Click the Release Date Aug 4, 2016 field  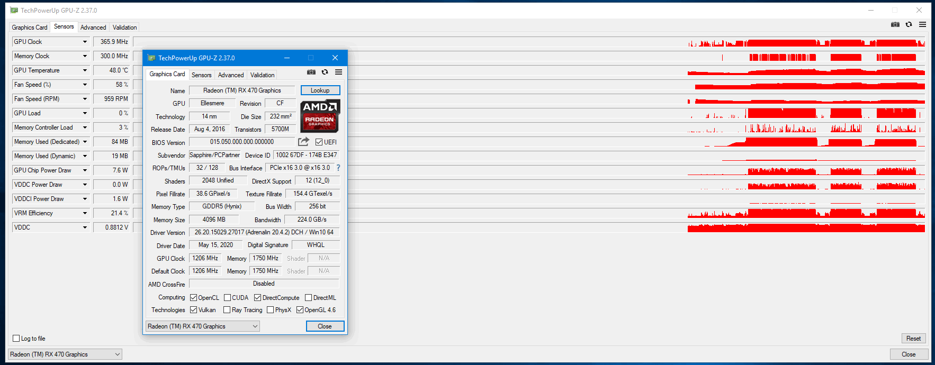209,129
